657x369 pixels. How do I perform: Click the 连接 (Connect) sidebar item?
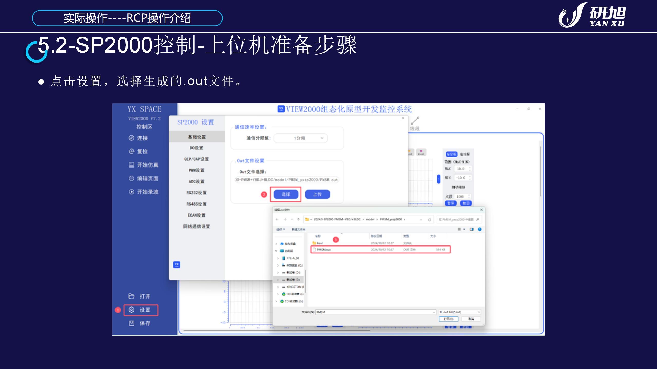point(138,138)
